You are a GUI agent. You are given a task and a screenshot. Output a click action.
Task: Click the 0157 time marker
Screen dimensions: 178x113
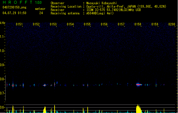(121, 24)
